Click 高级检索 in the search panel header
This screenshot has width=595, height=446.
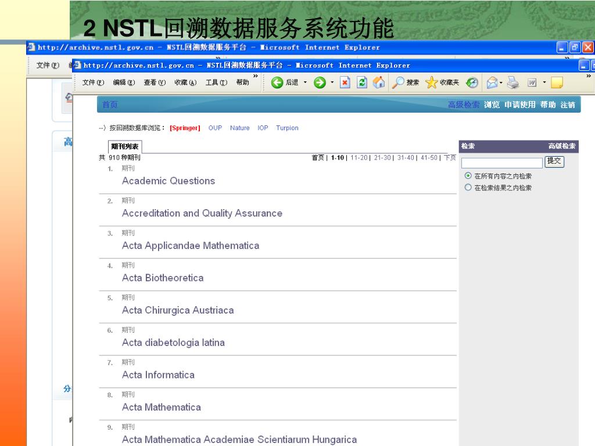click(x=562, y=146)
